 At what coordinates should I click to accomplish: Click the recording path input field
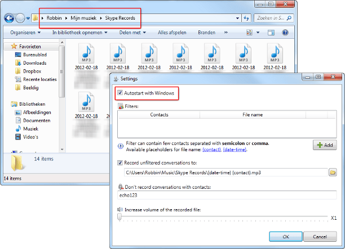coord(225,173)
